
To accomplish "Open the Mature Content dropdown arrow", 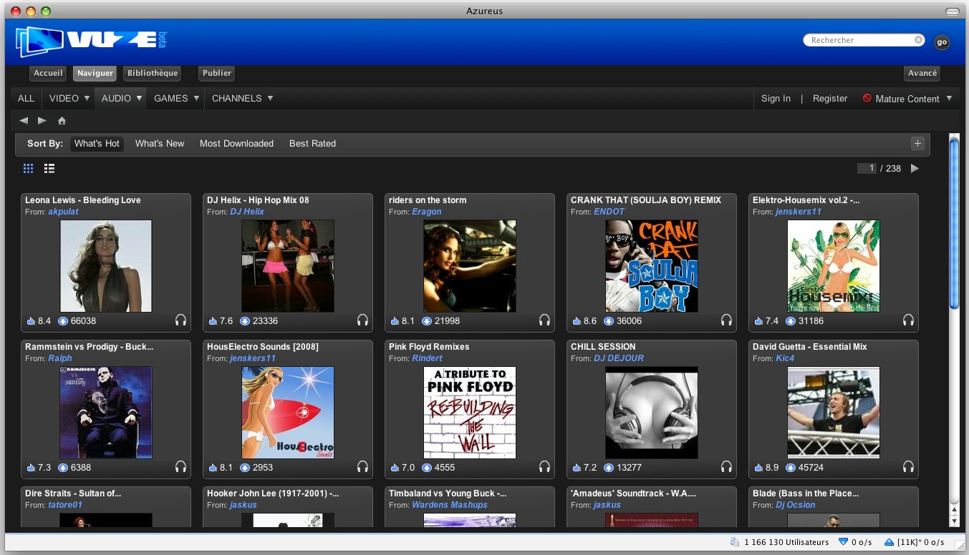I will (949, 98).
